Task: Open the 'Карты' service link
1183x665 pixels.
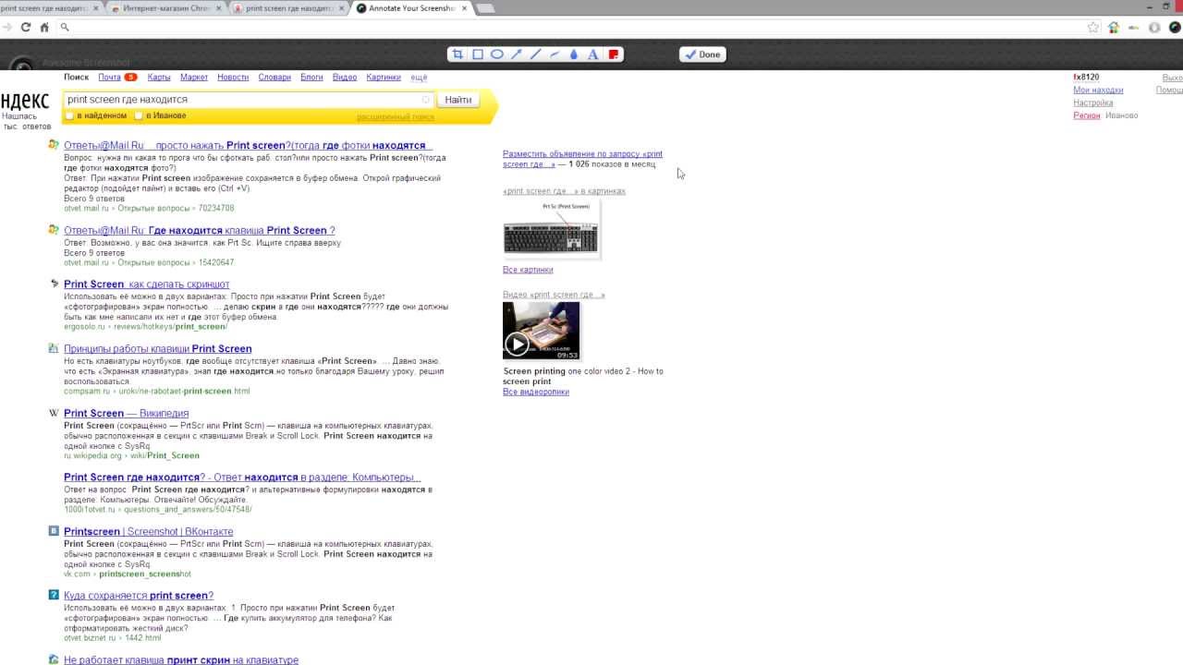Action: (x=159, y=78)
